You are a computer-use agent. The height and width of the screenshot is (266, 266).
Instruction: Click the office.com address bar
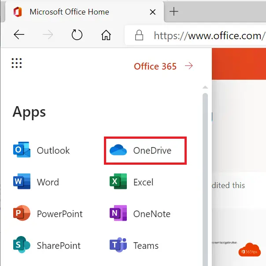pyautogui.click(x=196, y=35)
